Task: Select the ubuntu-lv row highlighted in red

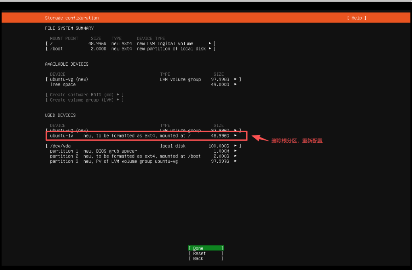Action: pos(121,135)
